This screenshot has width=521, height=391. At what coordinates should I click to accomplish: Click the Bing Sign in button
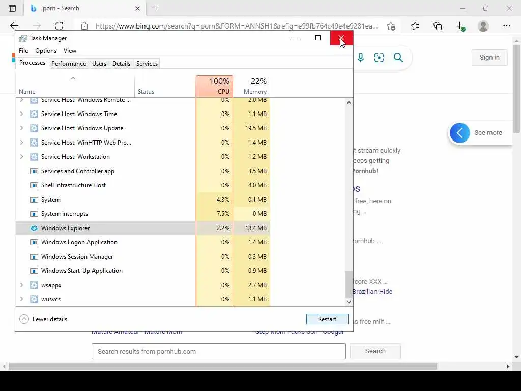coord(489,58)
